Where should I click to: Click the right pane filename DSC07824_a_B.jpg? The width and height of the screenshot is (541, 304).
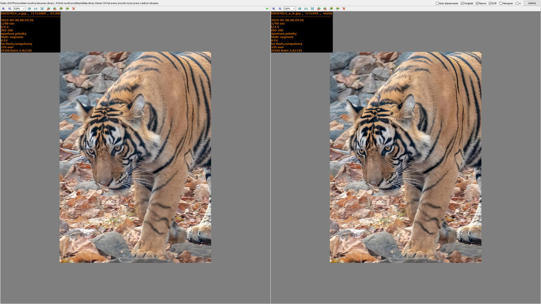click(285, 14)
